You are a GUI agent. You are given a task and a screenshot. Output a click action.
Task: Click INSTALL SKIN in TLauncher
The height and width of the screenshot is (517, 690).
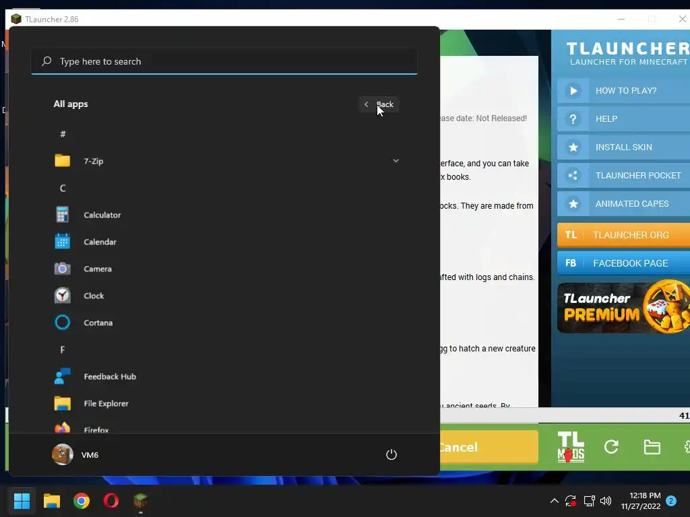click(623, 147)
